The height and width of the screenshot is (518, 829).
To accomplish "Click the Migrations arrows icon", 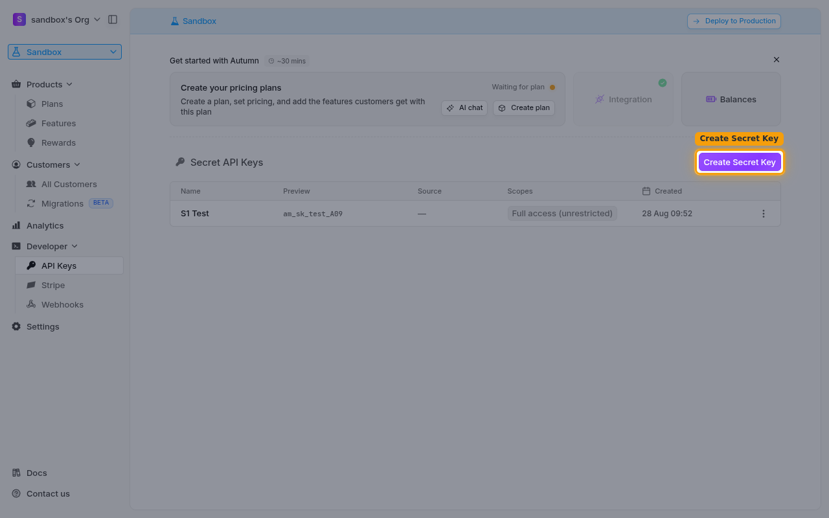I will pos(31,203).
